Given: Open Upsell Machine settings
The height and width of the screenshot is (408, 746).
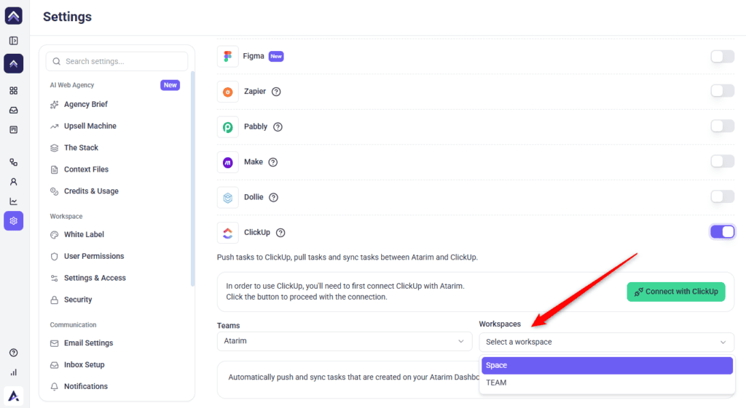Looking at the screenshot, I should 90,126.
